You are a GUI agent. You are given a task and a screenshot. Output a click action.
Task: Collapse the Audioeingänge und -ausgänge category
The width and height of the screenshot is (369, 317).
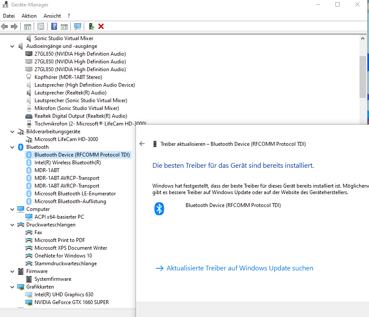(x=12, y=46)
